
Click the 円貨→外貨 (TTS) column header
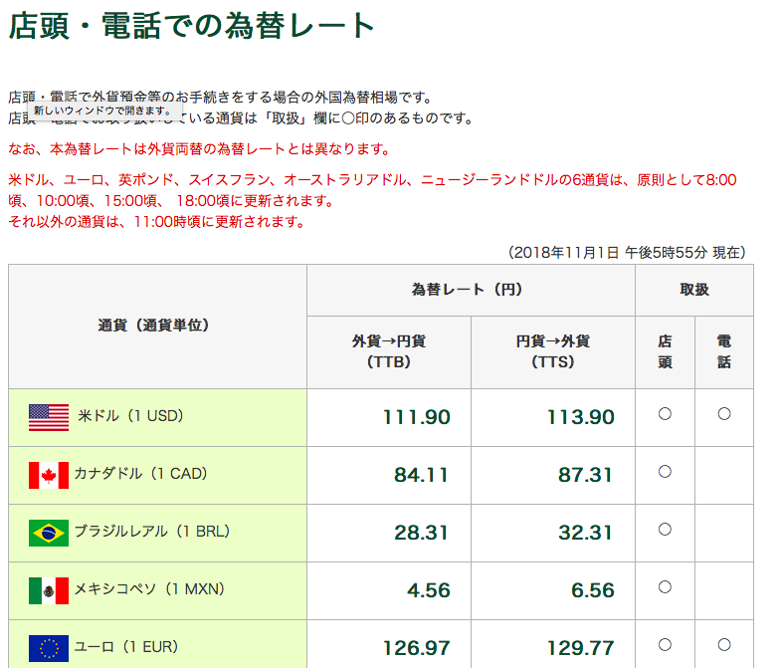pos(553,351)
